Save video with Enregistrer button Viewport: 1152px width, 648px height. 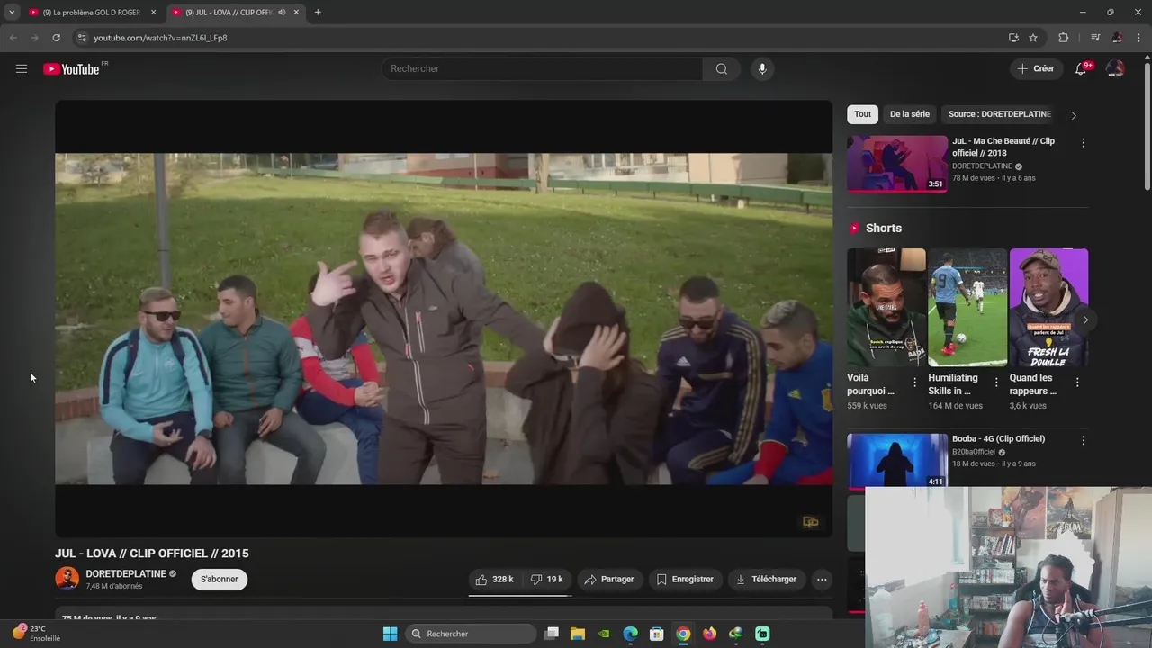pos(685,580)
